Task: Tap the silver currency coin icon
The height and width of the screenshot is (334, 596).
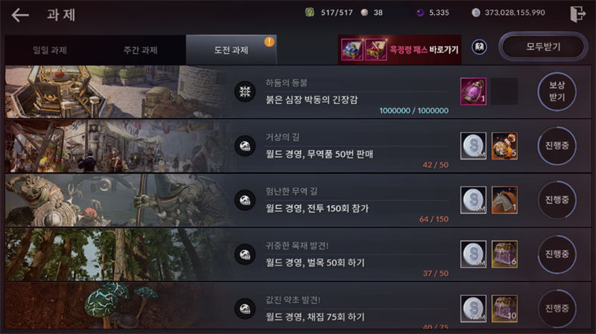Action: 475,13
